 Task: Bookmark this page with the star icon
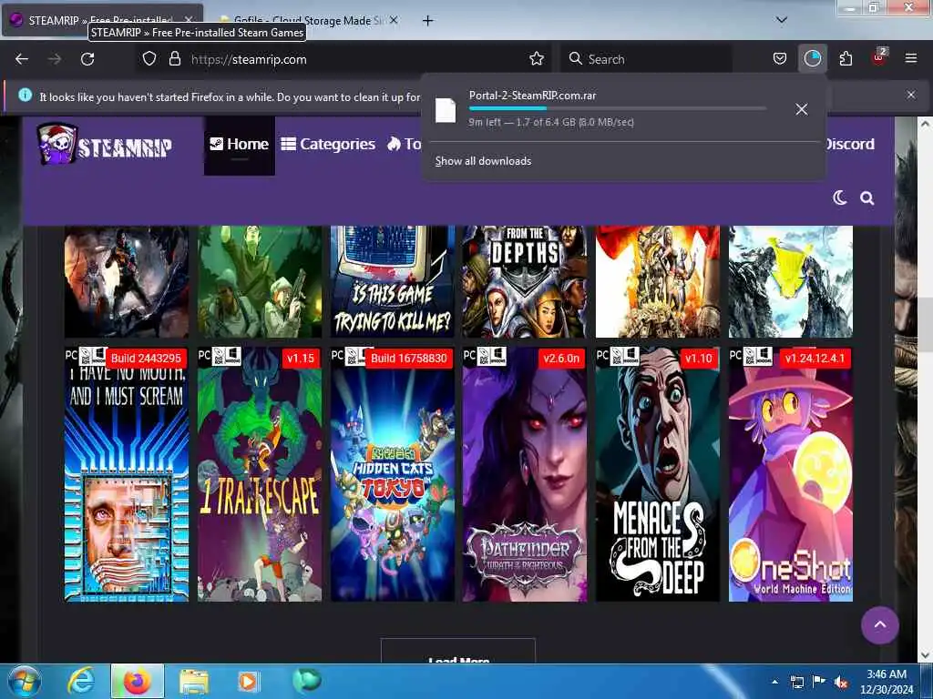(x=536, y=58)
